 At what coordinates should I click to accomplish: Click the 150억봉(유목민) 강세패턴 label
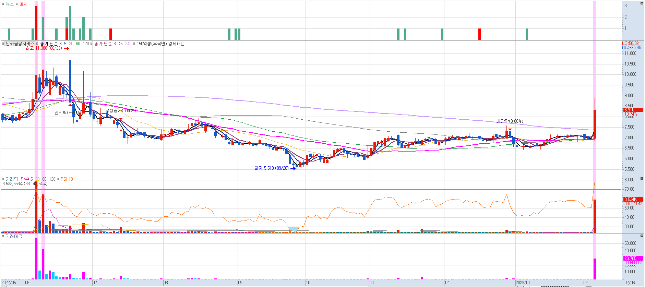coord(160,44)
